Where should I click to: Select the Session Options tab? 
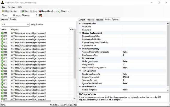[x=112, y=19]
